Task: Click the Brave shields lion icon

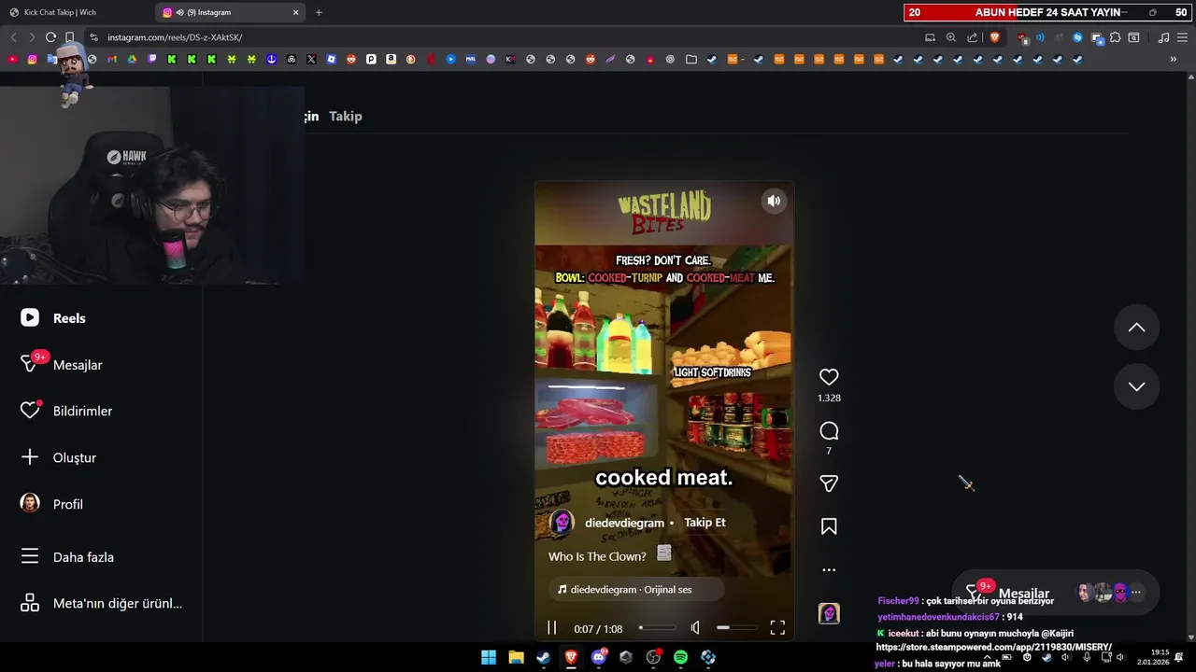Action: 994,37
